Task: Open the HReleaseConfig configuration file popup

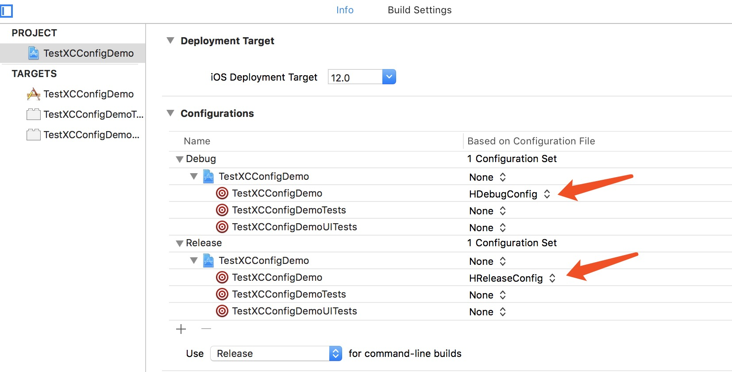Action: click(x=512, y=278)
